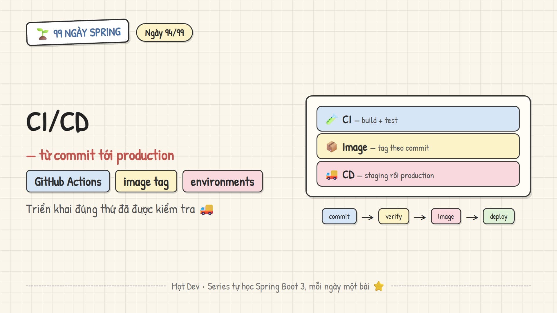This screenshot has height=313, width=557.
Task: Click the 'image' step box
Action: pyautogui.click(x=446, y=216)
